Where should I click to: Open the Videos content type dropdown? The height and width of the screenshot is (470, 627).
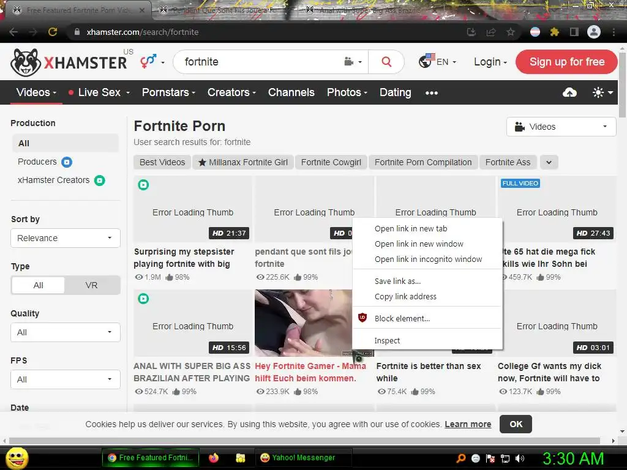pyautogui.click(x=561, y=127)
